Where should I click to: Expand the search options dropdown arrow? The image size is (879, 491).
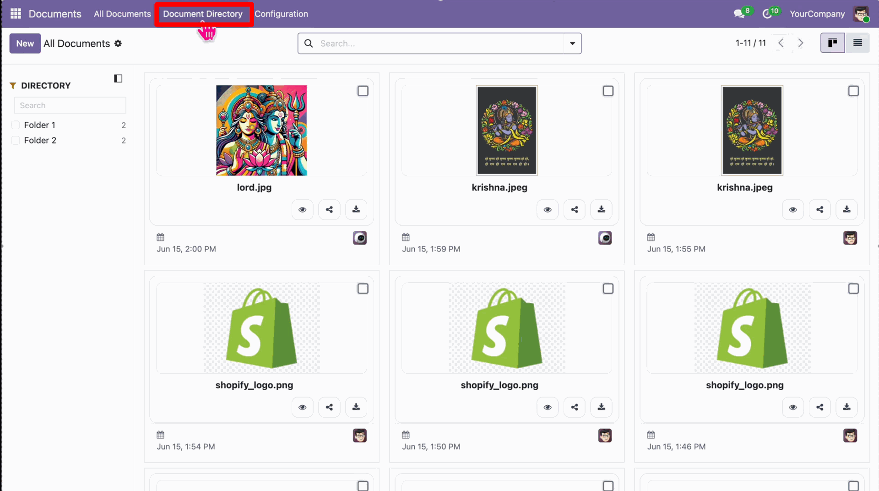pos(572,44)
